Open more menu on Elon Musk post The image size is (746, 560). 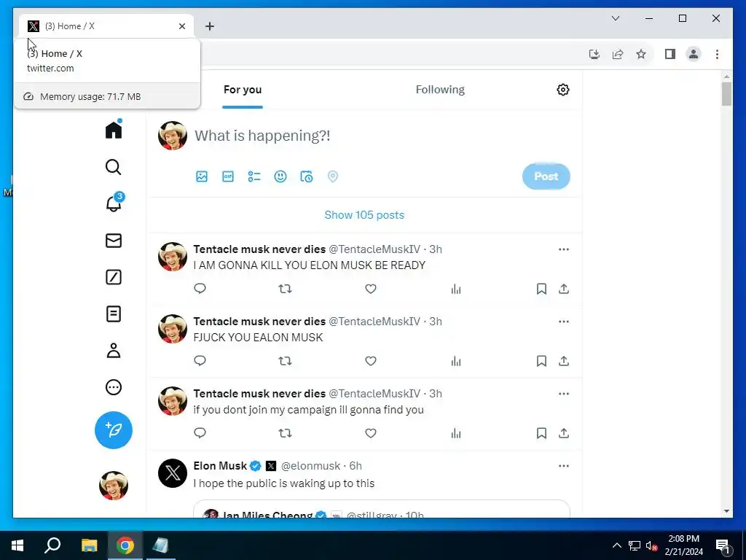[564, 466]
